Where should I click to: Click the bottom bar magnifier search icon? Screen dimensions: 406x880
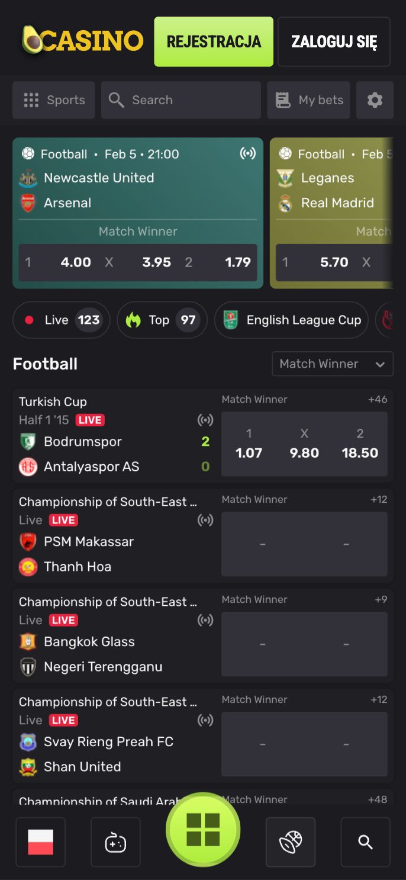coord(365,842)
